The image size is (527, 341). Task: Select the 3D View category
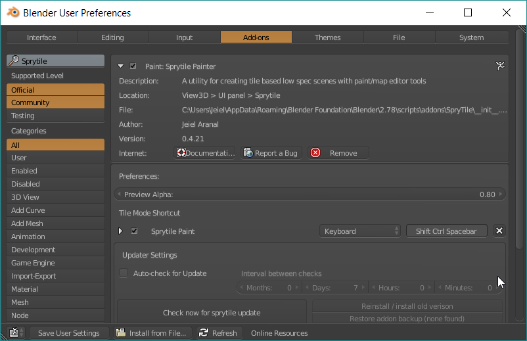(55, 197)
